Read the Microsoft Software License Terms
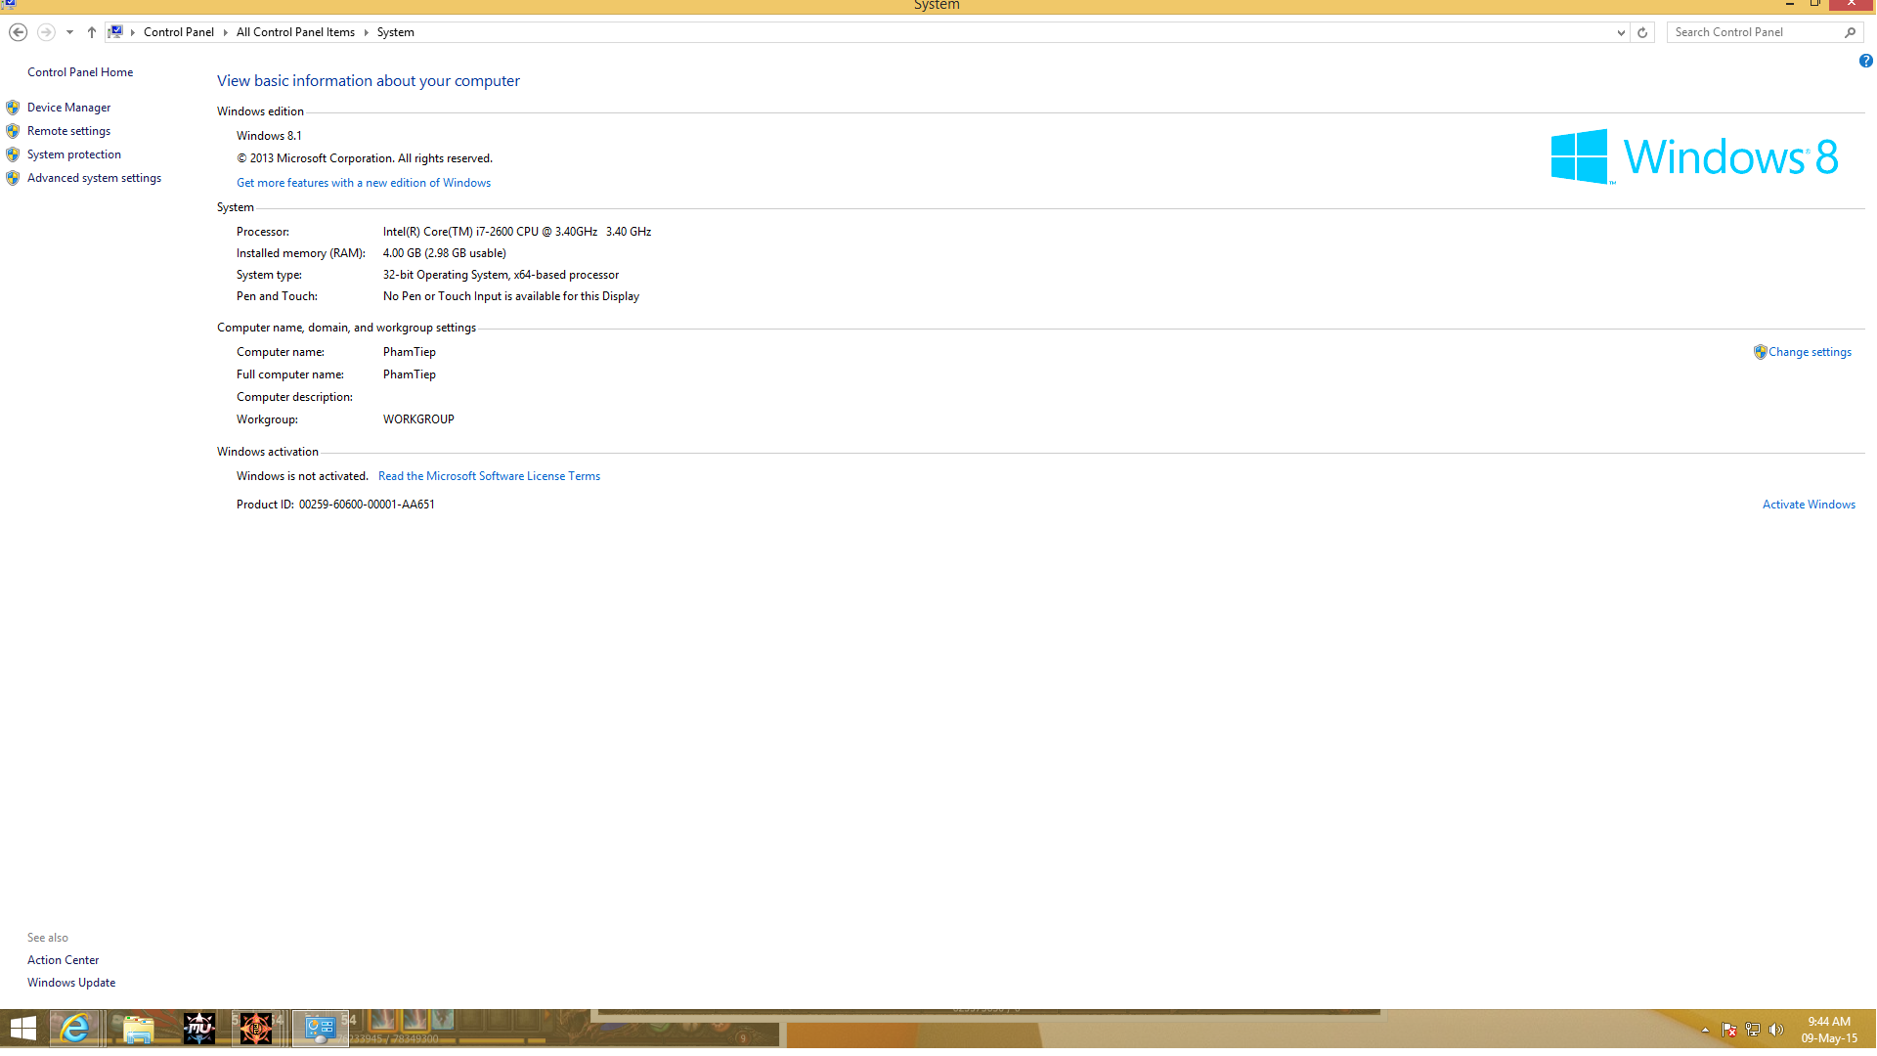Screen dimensions: 1877x1056 [x=489, y=476]
